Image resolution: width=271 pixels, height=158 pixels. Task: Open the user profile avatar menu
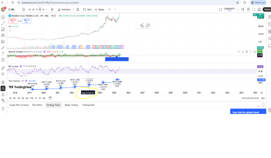[x=3, y=10]
